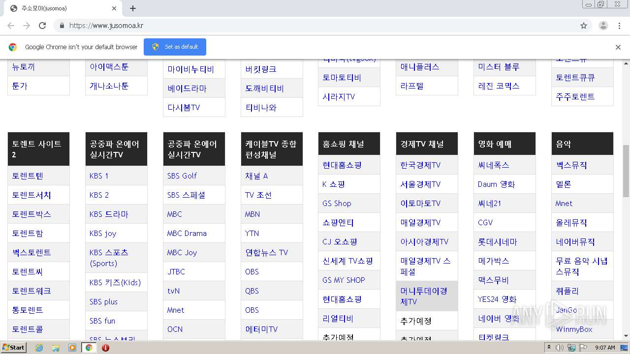View site info via the padlock icon

(x=62, y=26)
